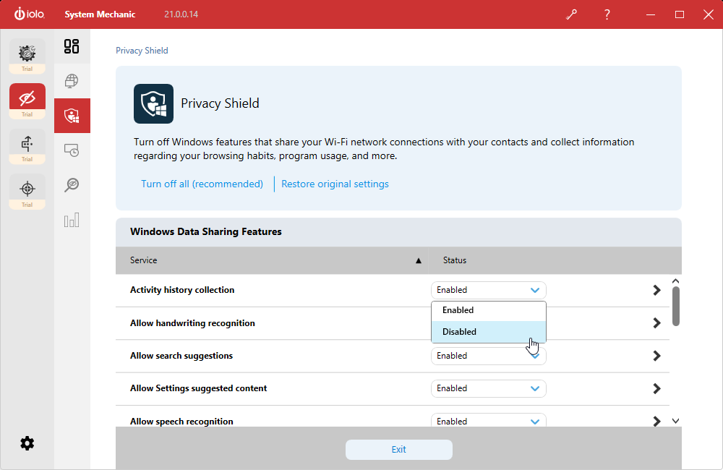Expand Allow handwriting recognition details arrow

(x=656, y=323)
